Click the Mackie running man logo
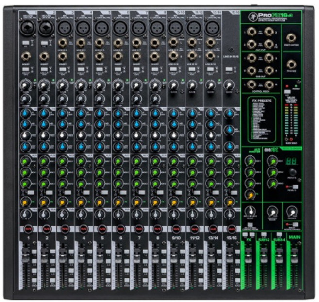This screenshot has height=302, width=319. [252, 16]
